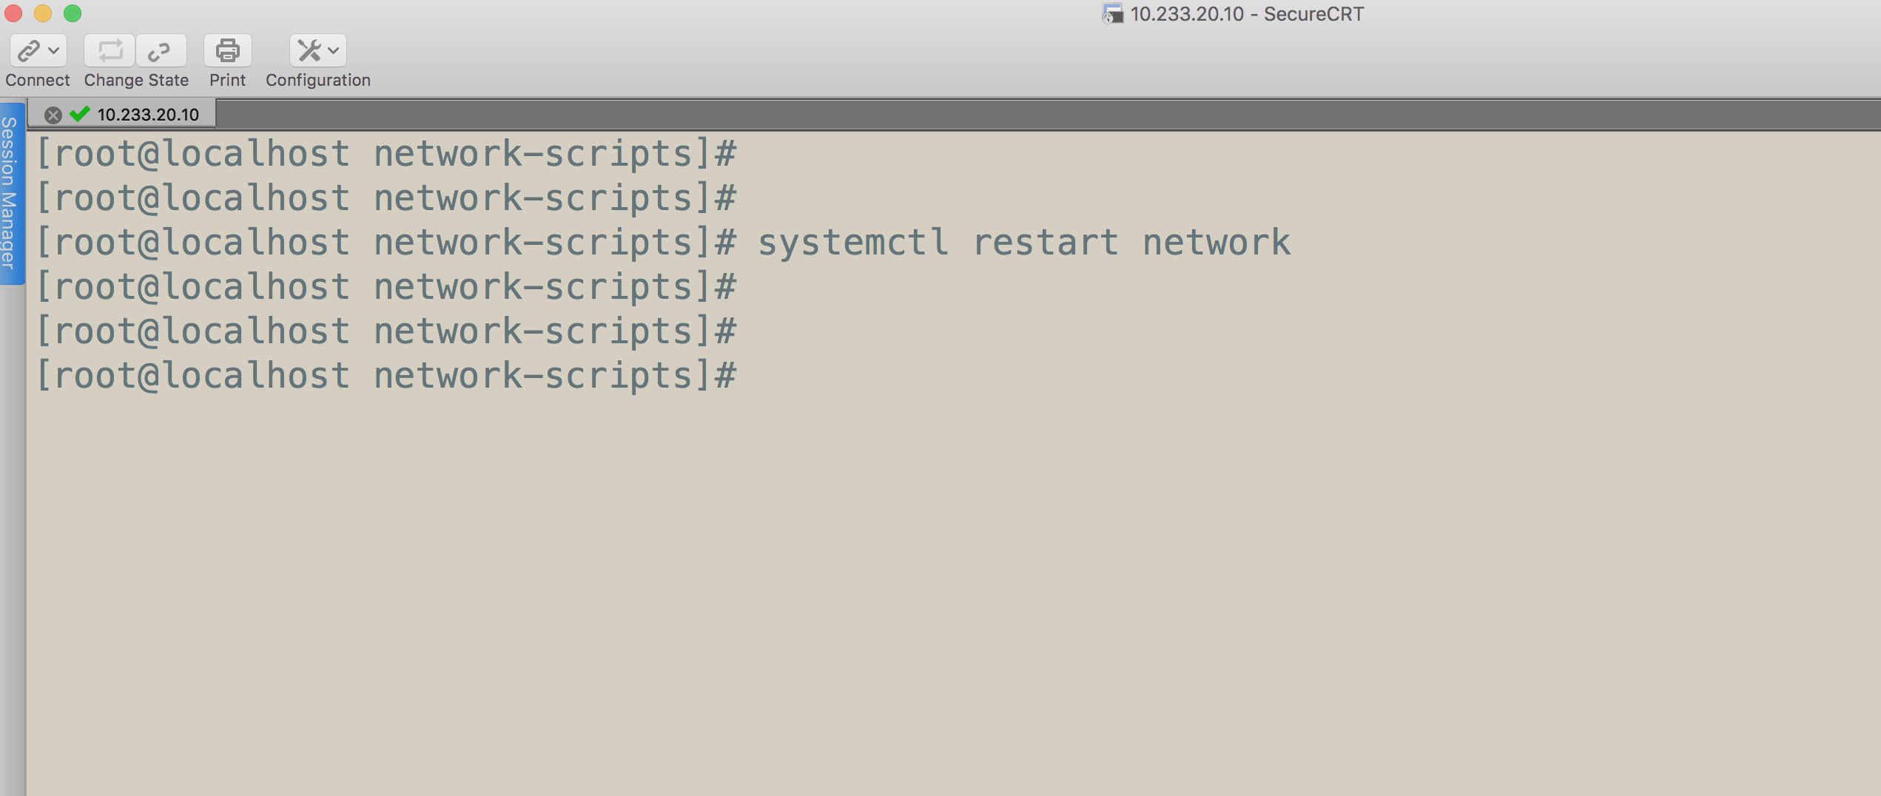The height and width of the screenshot is (796, 1881).
Task: Close the 10.233.20.10 session tab
Action: point(53,115)
